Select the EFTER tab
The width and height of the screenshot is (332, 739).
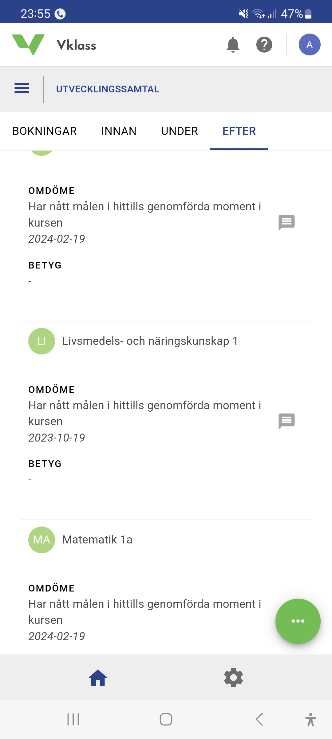pyautogui.click(x=239, y=131)
